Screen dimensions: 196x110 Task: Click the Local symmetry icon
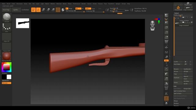coord(166,53)
